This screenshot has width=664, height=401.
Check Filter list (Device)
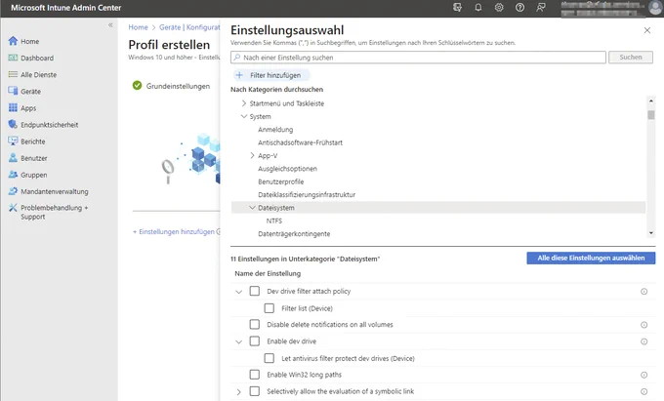point(270,308)
